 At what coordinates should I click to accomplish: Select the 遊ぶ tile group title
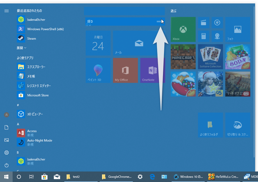tap(173, 11)
